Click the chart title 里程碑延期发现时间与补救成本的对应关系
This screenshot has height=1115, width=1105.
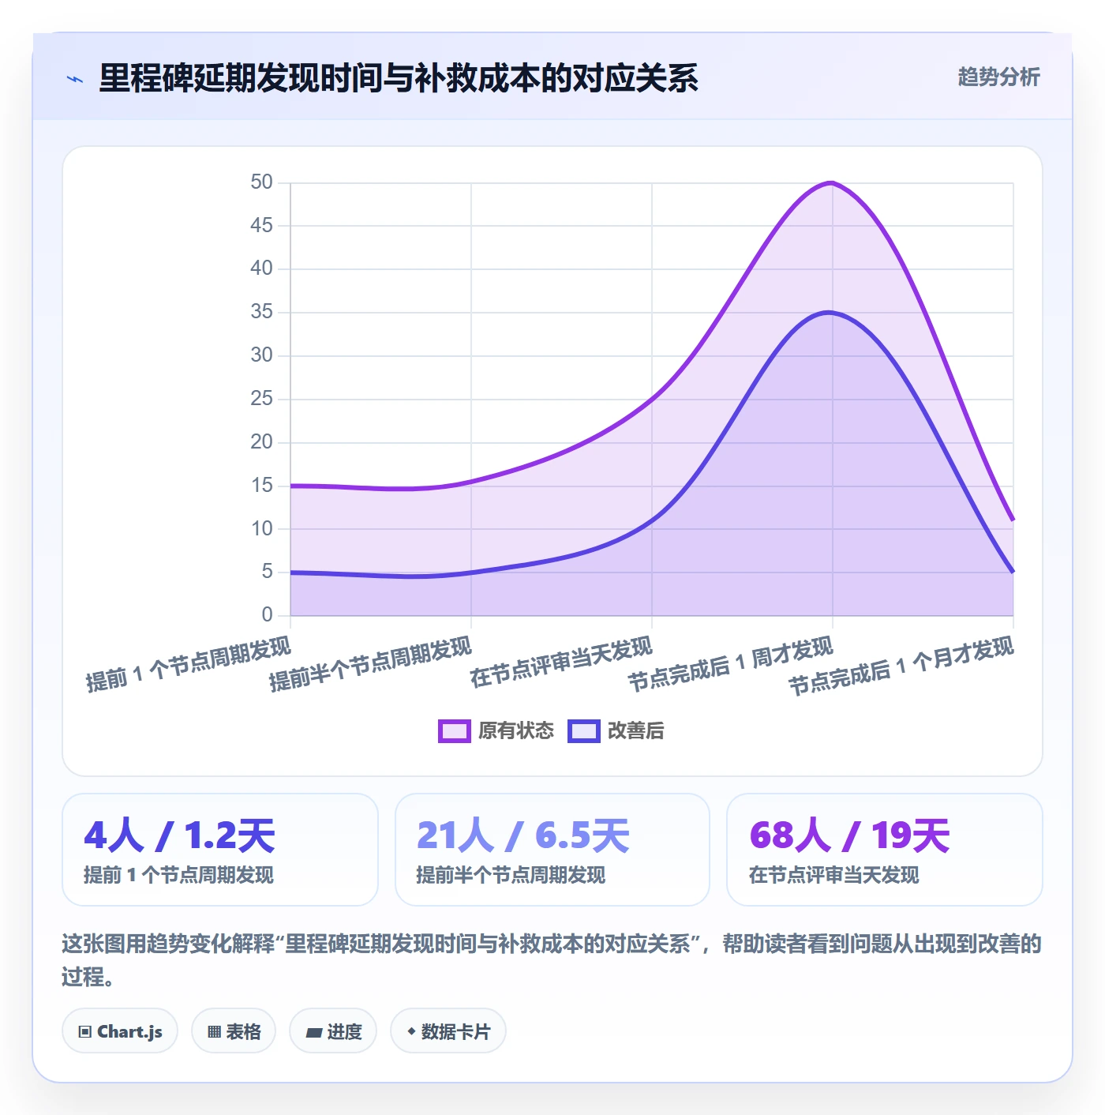click(399, 78)
